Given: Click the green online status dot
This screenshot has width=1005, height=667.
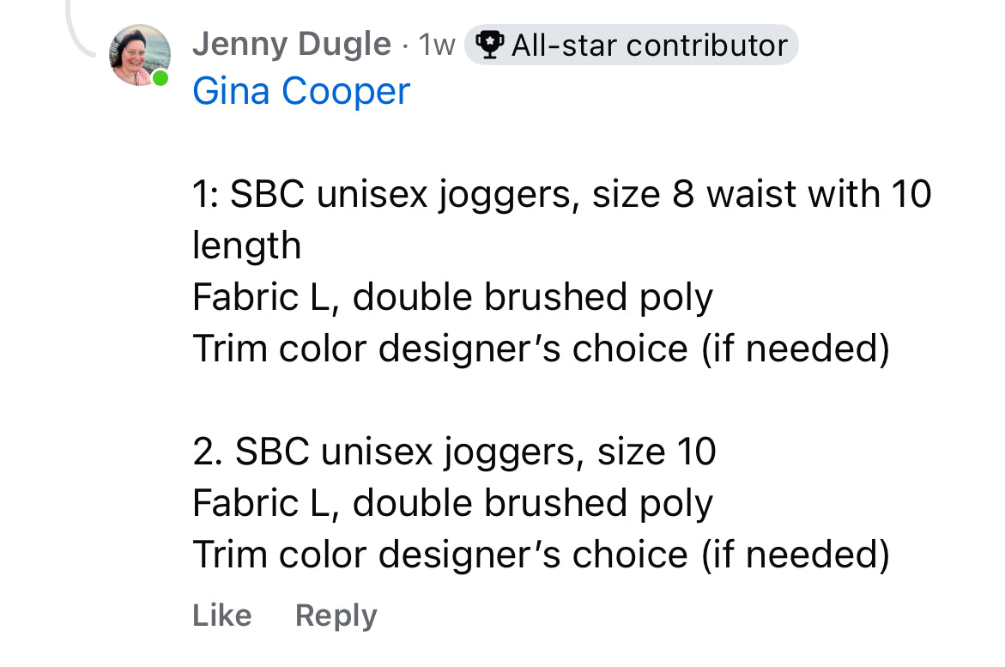Looking at the screenshot, I should [160, 79].
